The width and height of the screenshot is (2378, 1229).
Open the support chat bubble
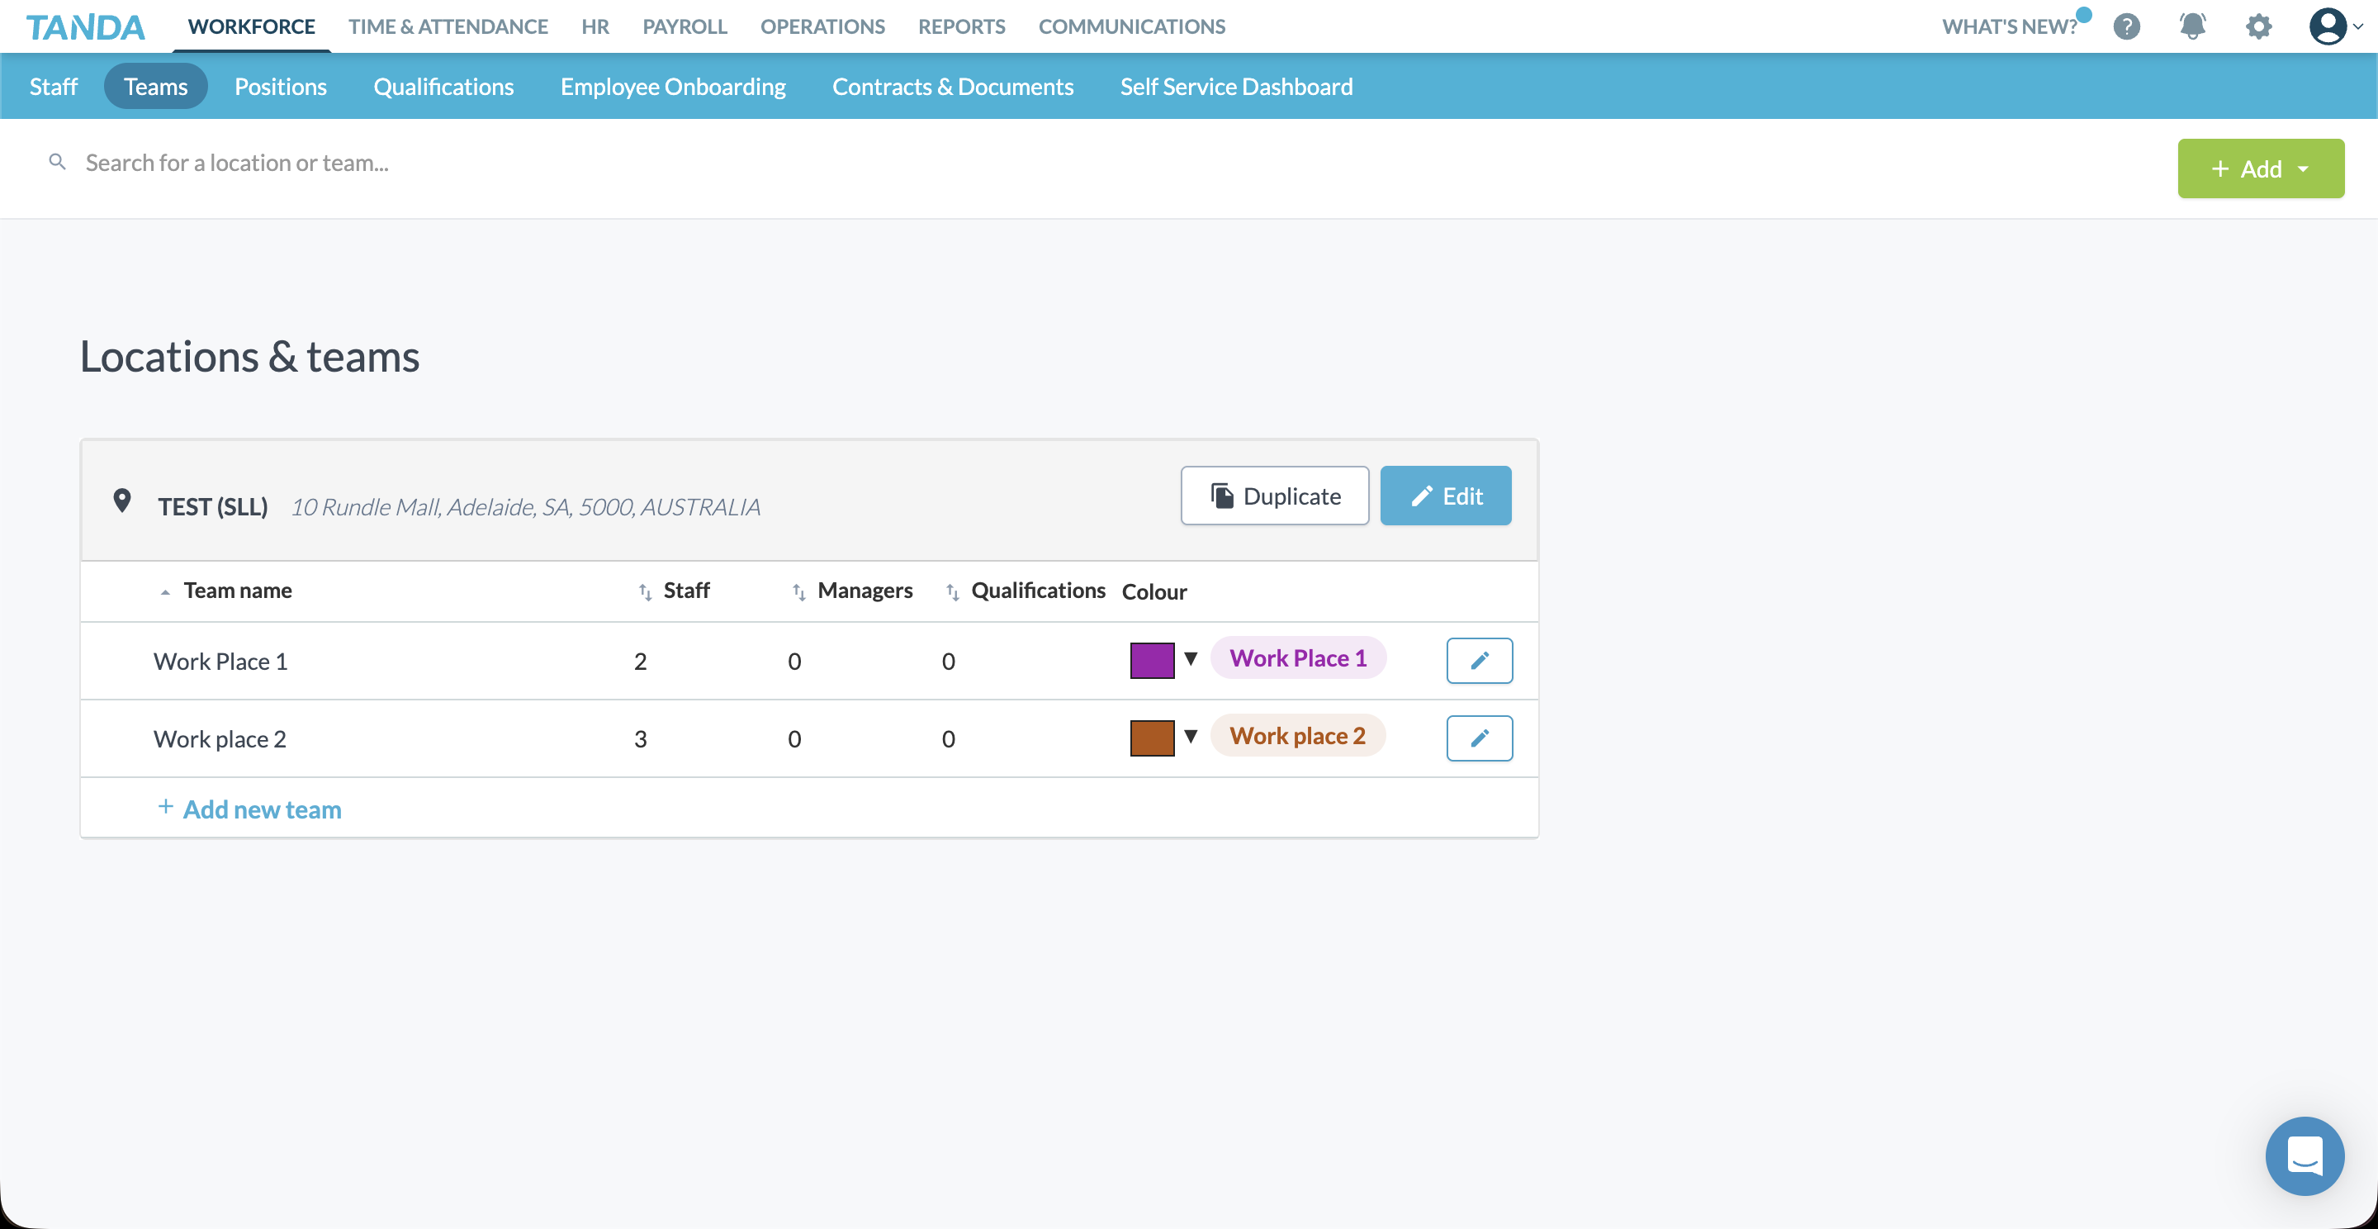point(2305,1156)
